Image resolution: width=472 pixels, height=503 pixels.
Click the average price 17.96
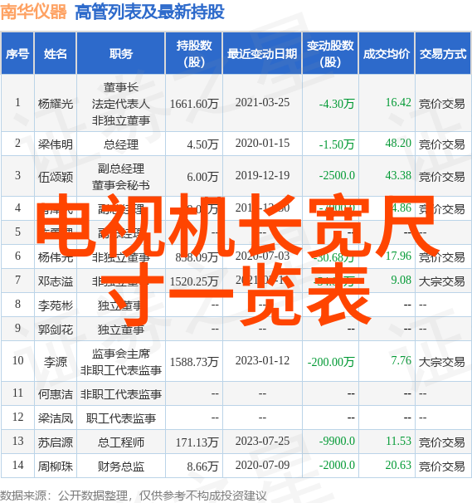[x=398, y=256]
